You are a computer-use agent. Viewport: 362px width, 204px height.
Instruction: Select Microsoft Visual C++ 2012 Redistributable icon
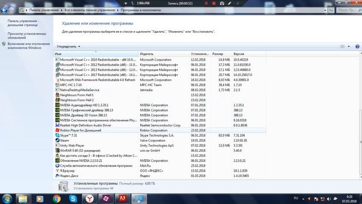click(x=57, y=65)
